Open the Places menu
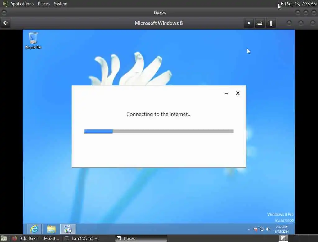The image size is (318, 242). [x=44, y=4]
